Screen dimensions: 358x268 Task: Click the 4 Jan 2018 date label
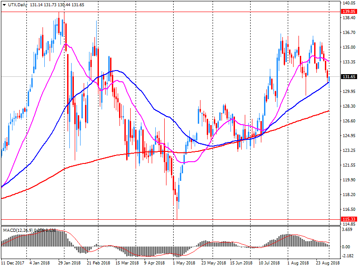[x=40, y=263]
